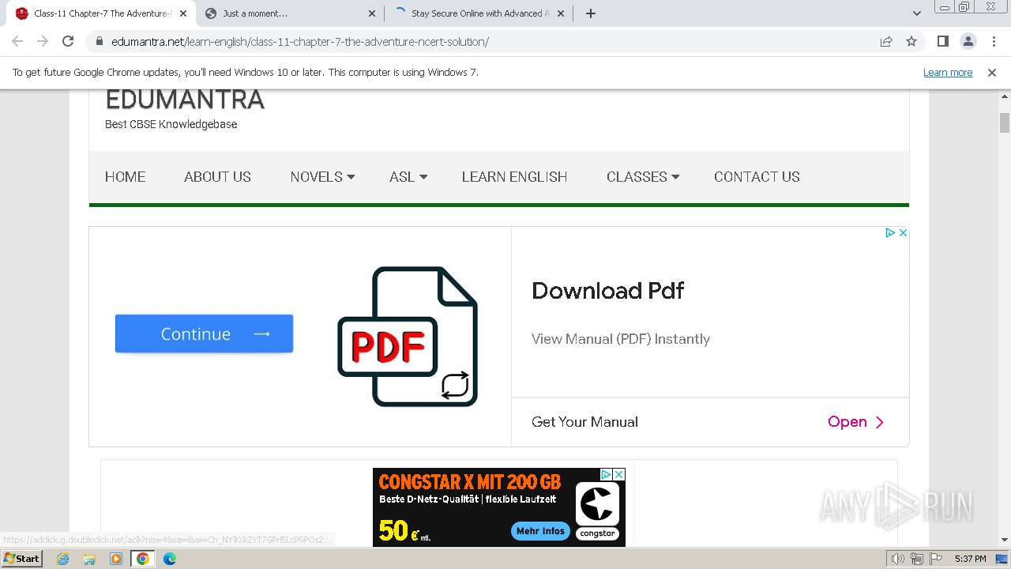This screenshot has width=1011, height=569.
Task: Click the PDF file graphic
Action: [408, 337]
